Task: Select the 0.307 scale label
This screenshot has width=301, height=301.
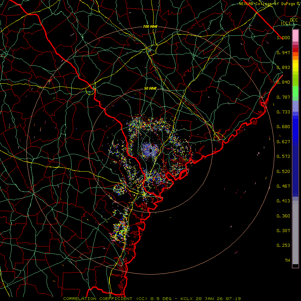Action: (x=283, y=231)
